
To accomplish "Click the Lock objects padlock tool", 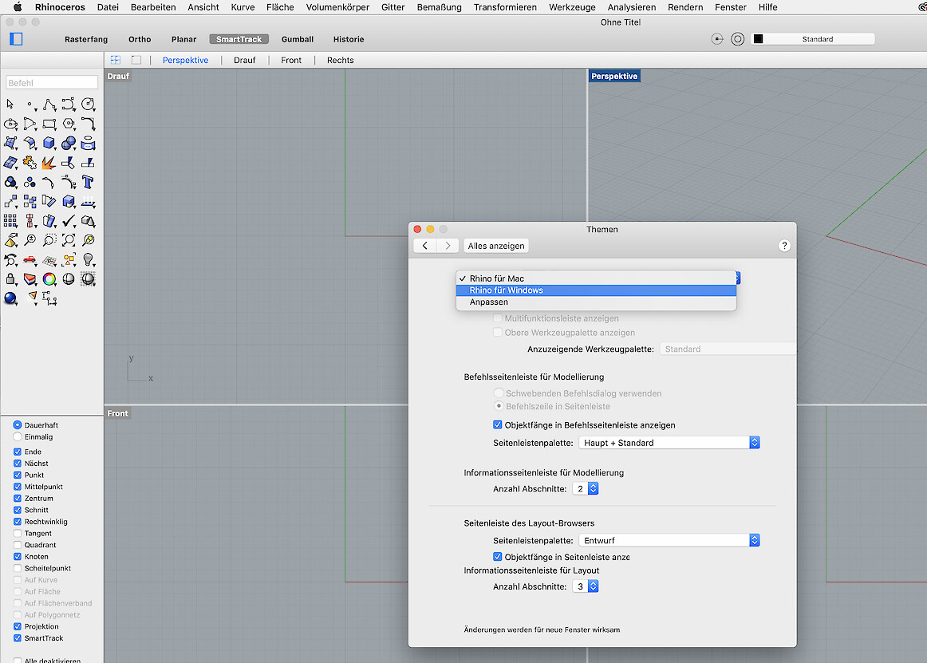I will tap(10, 279).
